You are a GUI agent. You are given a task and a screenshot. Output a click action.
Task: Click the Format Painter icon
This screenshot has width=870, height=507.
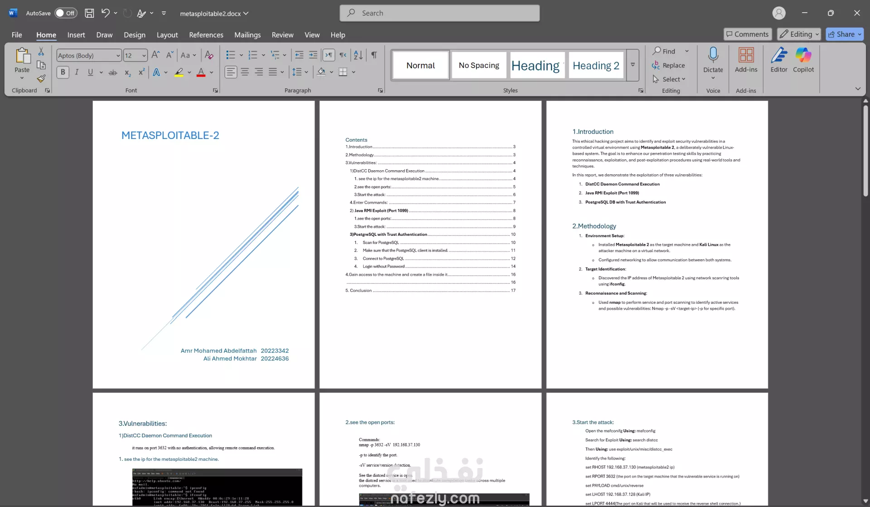point(41,79)
